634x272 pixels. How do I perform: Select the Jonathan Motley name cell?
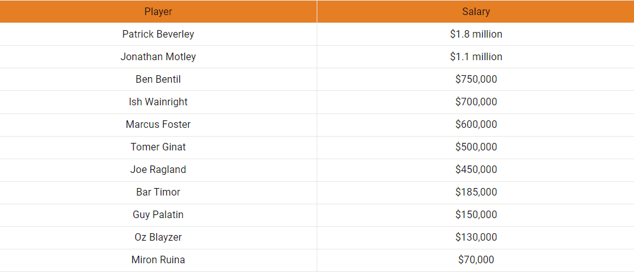coord(158,56)
